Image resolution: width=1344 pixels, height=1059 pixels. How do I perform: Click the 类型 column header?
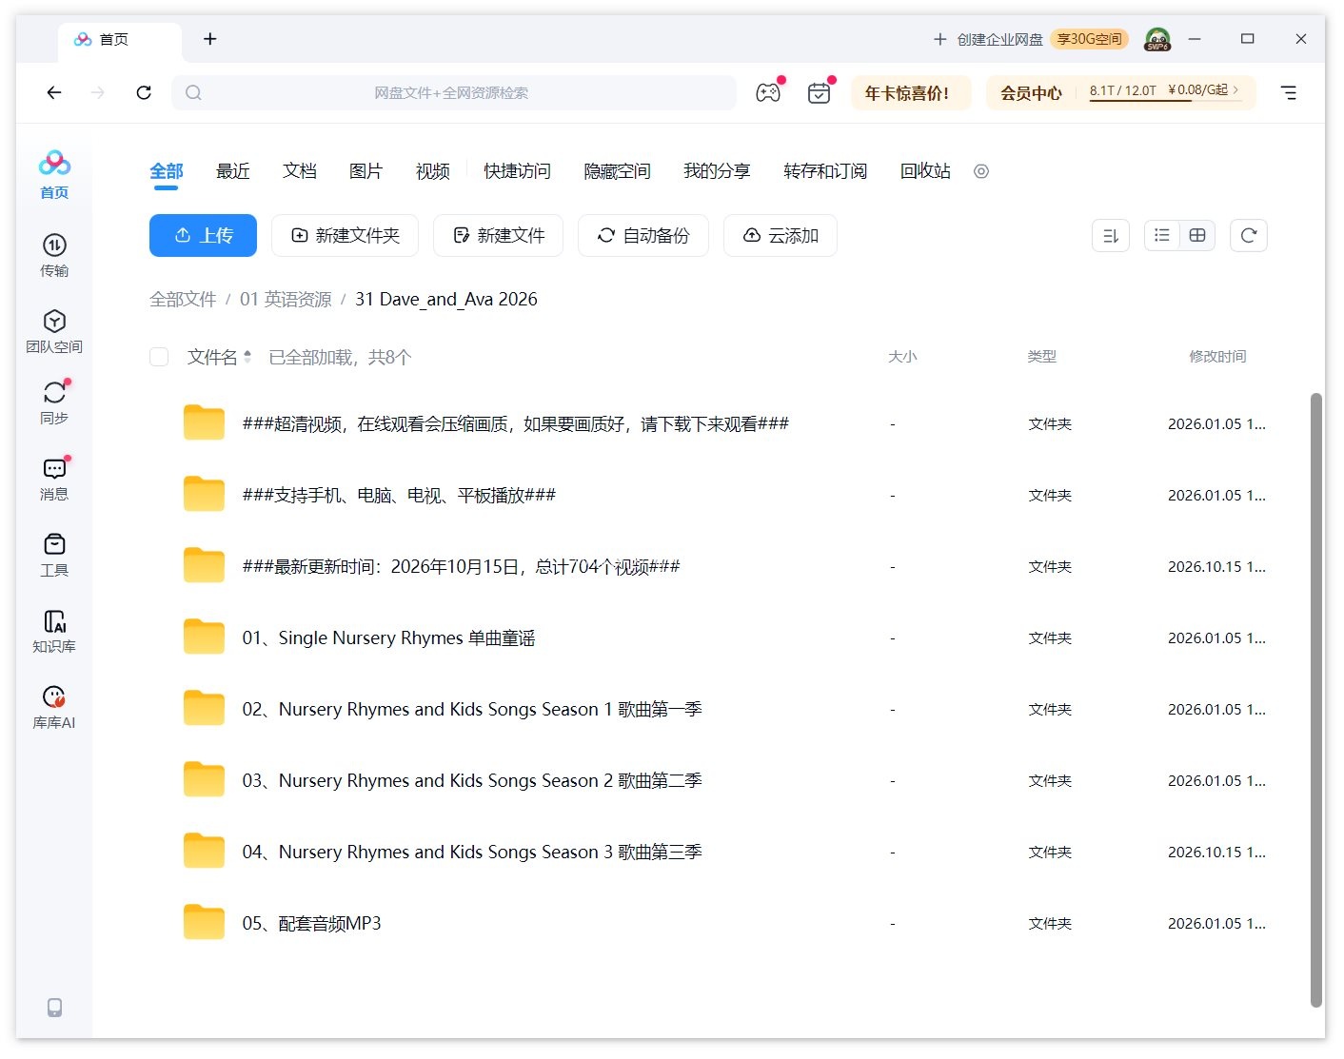tap(1042, 356)
